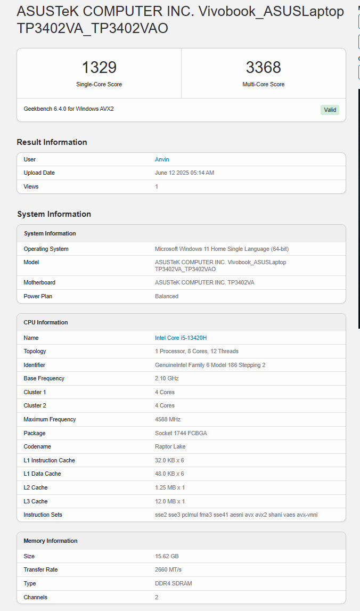Viewport: 360px width, 611px height.
Task: Click the Balanced power plan value
Action: coord(167,297)
